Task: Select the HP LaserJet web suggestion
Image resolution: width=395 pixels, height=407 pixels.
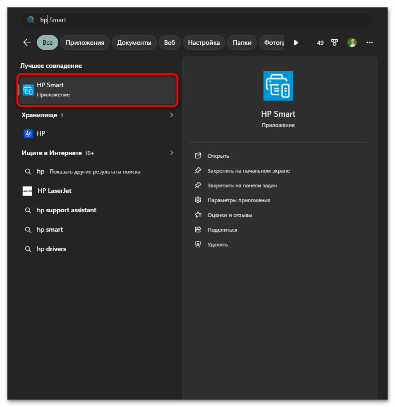Action: point(97,191)
